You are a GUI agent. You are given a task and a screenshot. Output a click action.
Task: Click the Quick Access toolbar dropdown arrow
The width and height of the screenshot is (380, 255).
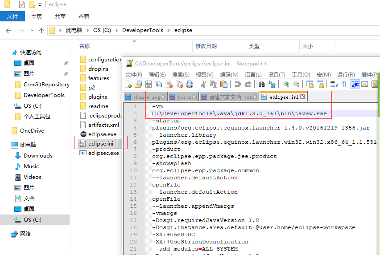[40, 4]
